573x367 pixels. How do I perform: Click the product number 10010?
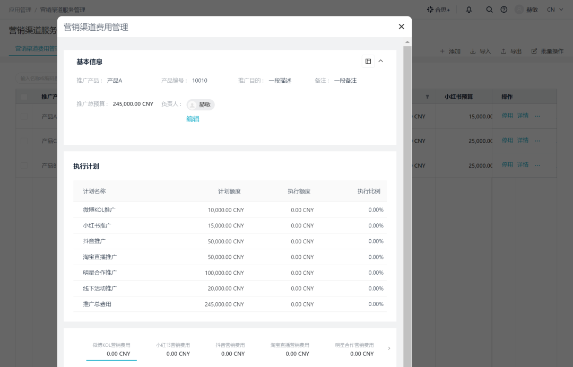coord(199,81)
